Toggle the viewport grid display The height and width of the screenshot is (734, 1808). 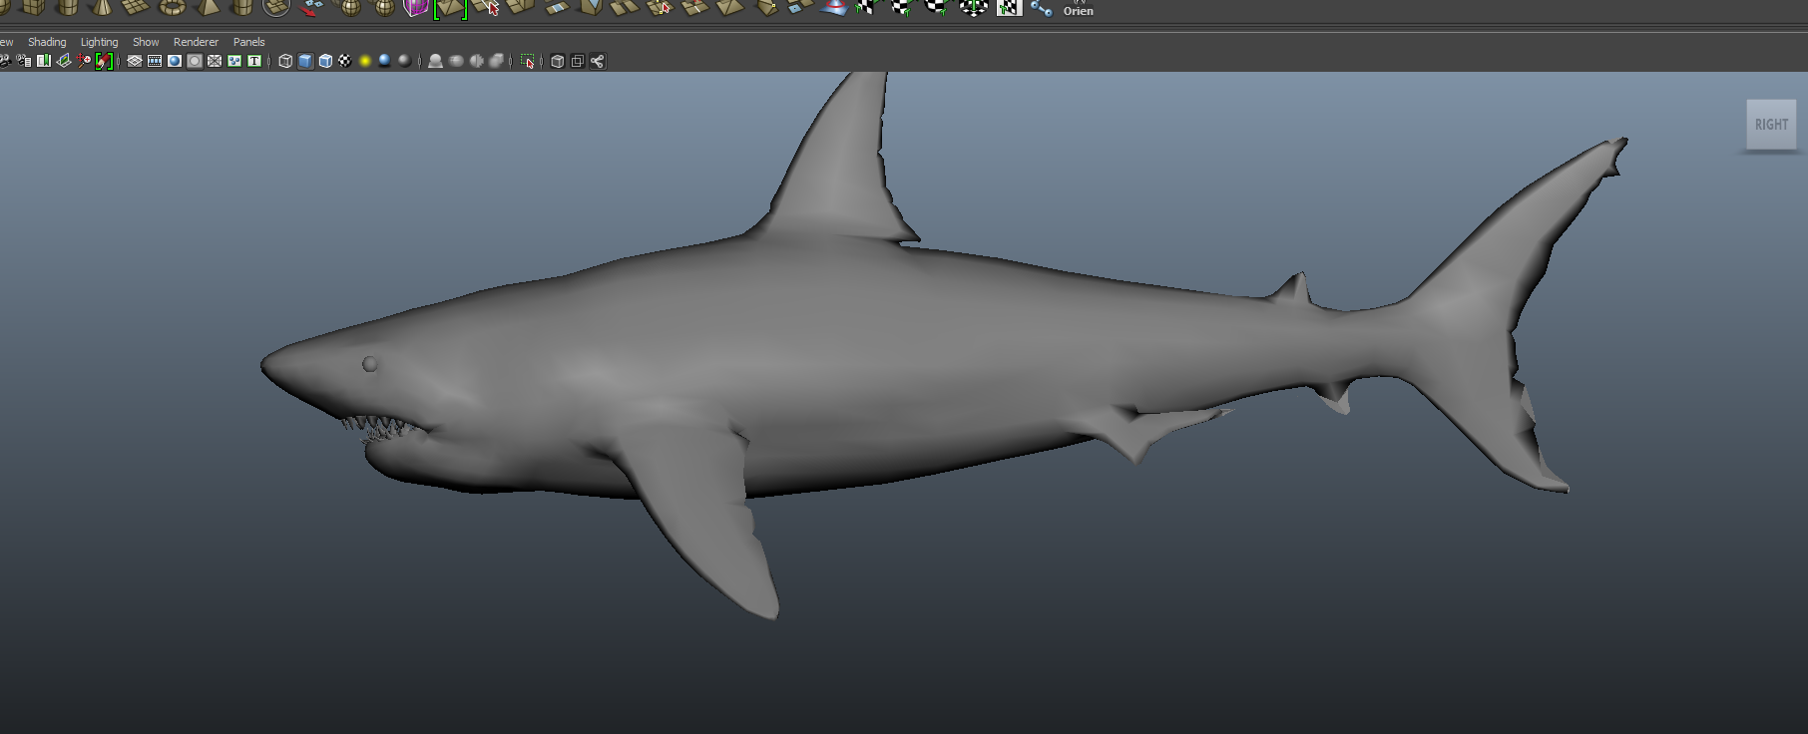click(x=135, y=62)
